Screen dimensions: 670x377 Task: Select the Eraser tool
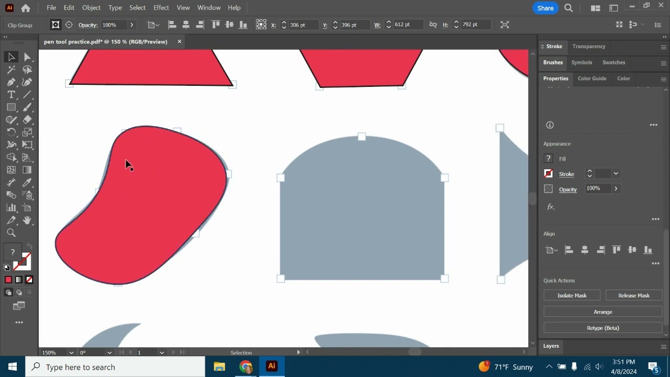[28, 120]
